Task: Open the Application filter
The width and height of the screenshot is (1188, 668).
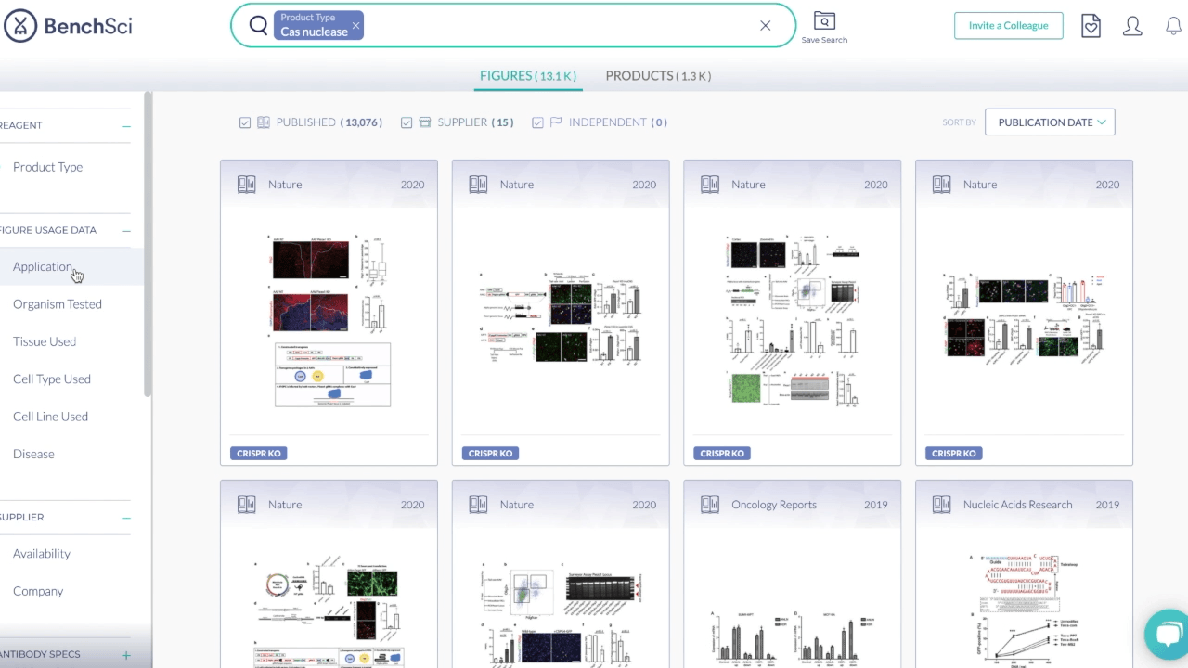Action: 43,266
